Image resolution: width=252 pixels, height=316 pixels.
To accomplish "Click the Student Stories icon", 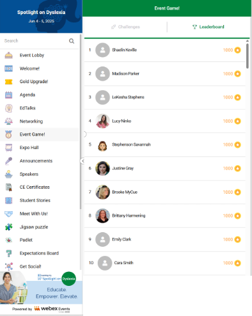I will [8, 200].
